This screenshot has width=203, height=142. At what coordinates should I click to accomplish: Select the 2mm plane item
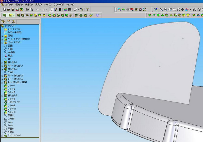(10, 122)
